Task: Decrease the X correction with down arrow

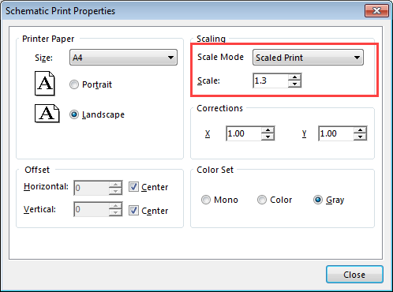Action: click(x=268, y=137)
